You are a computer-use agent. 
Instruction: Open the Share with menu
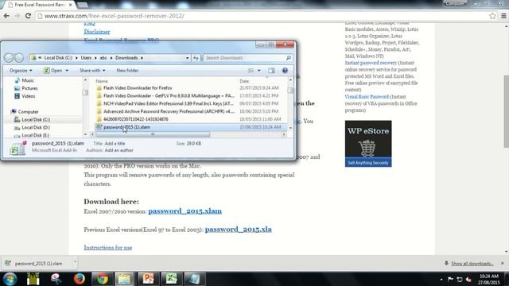(x=92, y=71)
